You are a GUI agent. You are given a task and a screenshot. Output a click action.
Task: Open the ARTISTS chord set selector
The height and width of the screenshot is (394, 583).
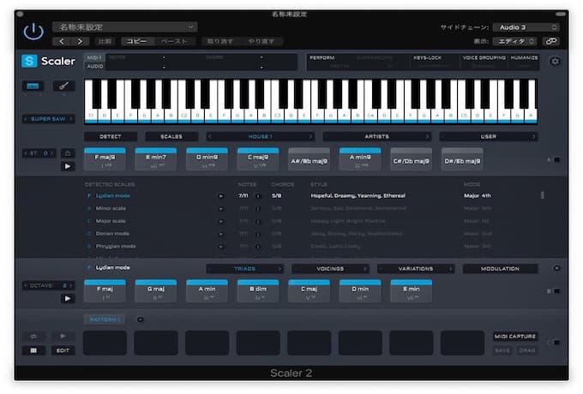(376, 137)
